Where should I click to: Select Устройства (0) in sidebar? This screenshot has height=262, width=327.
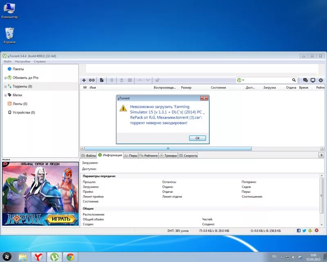pos(24,113)
